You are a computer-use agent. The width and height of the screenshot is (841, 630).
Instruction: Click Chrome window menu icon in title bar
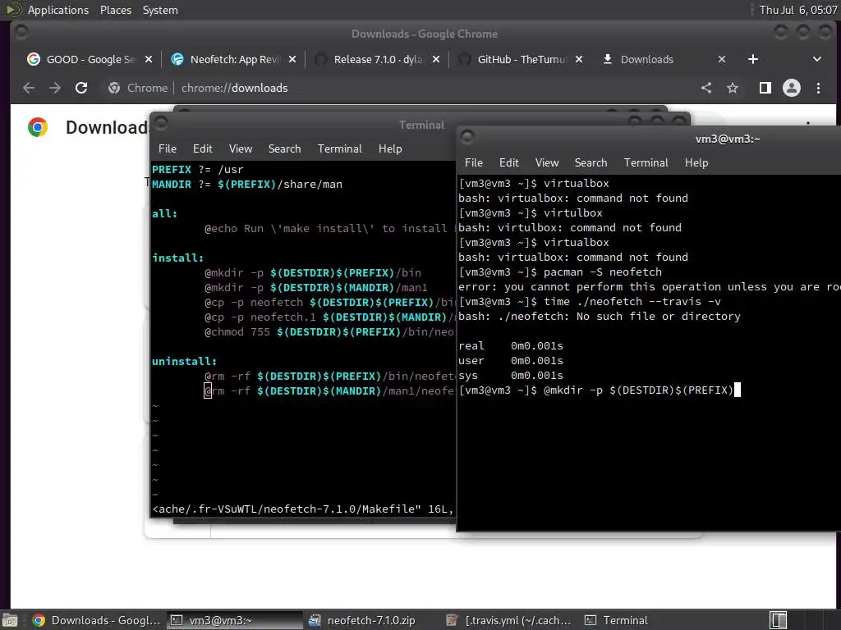(21, 33)
